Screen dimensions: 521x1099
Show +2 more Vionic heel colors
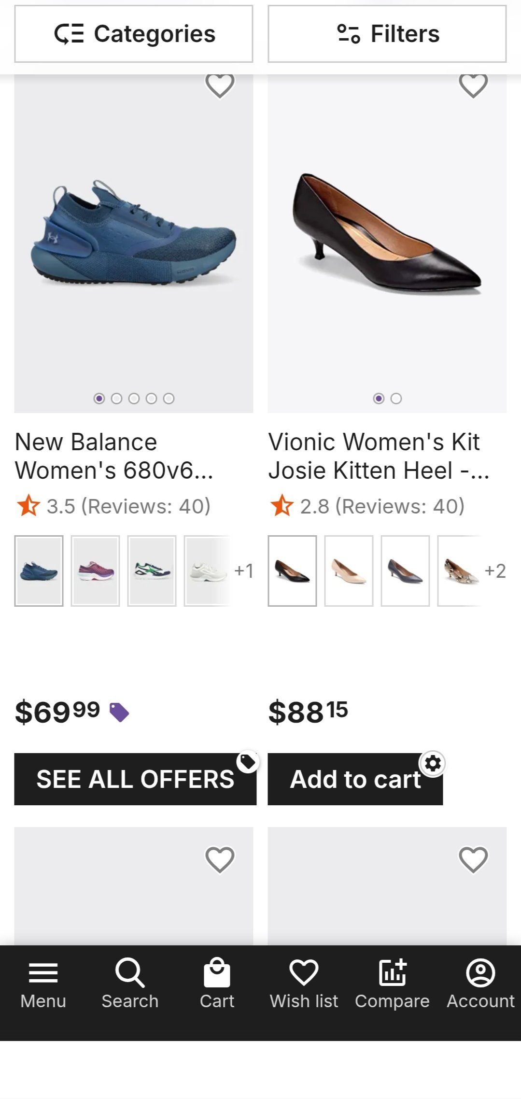click(x=495, y=571)
